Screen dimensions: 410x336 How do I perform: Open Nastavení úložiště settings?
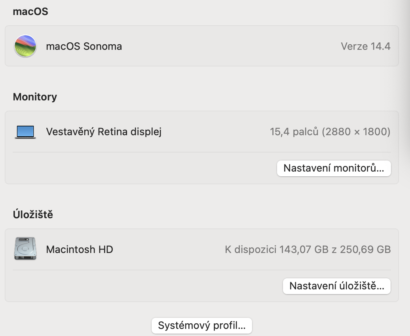click(x=336, y=286)
